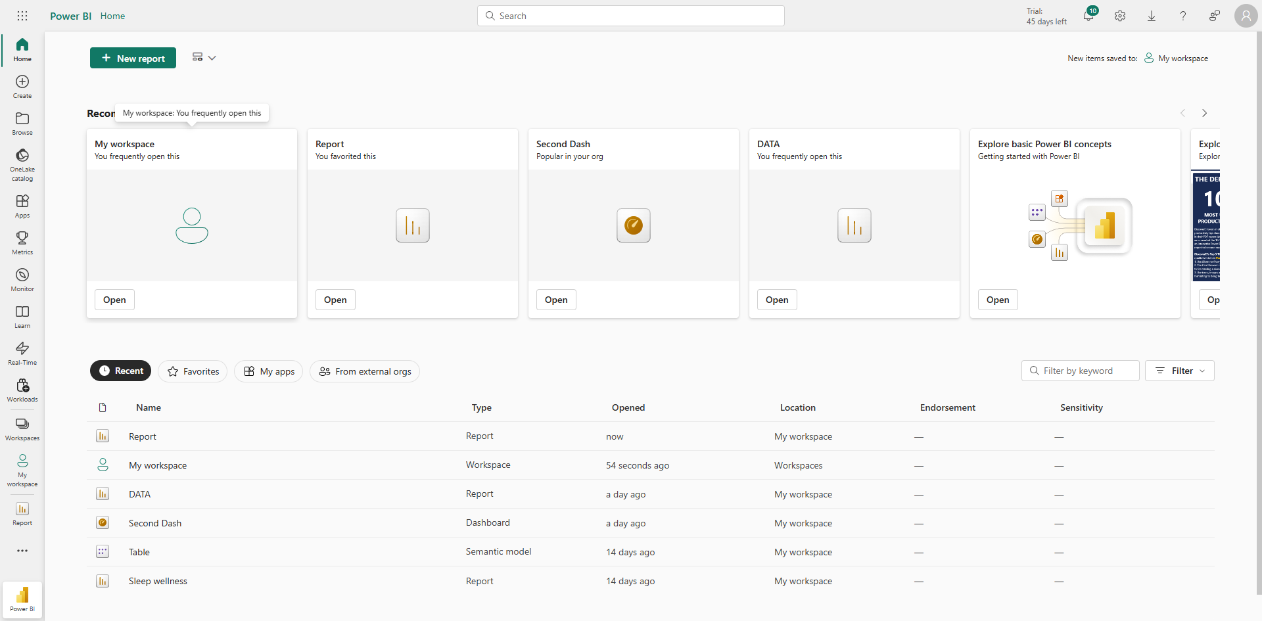Click the sidebar ellipsis for more items
The width and height of the screenshot is (1262, 621).
pos(22,551)
